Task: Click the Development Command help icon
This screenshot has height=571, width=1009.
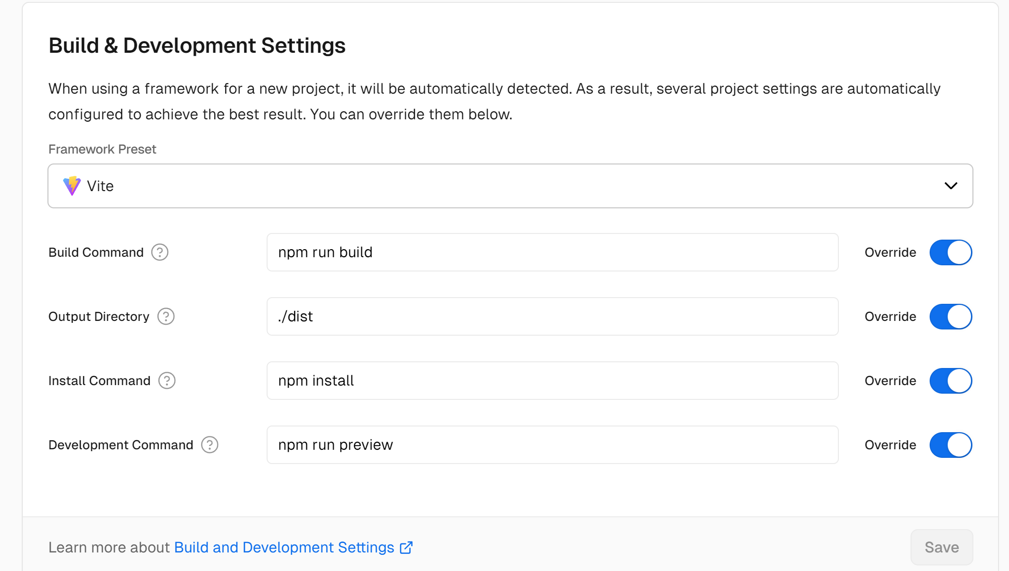Action: pyautogui.click(x=210, y=445)
